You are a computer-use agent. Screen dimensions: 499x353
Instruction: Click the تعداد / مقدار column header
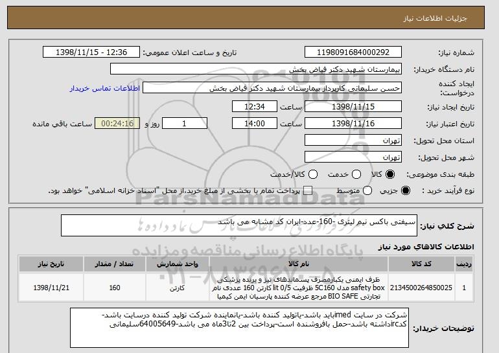[x=115, y=264]
